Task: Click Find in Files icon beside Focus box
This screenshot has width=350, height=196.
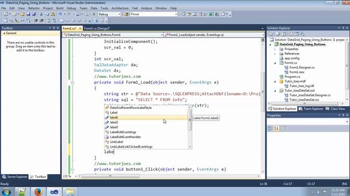Action: pyautogui.click(x=126, y=14)
